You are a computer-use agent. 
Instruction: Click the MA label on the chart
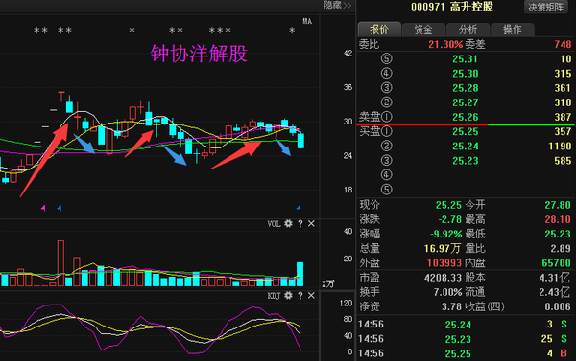pyautogui.click(x=307, y=21)
